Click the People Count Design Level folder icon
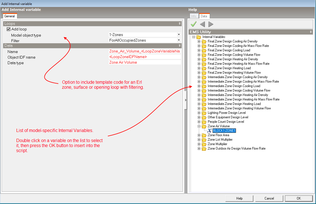This screenshot has width=316, height=204. (x=204, y=122)
